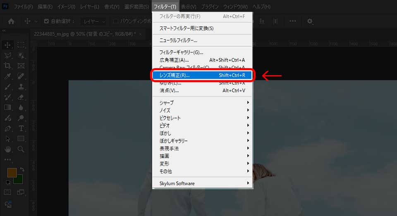
Task: Expand the その他 submenu
Action: click(x=202, y=171)
